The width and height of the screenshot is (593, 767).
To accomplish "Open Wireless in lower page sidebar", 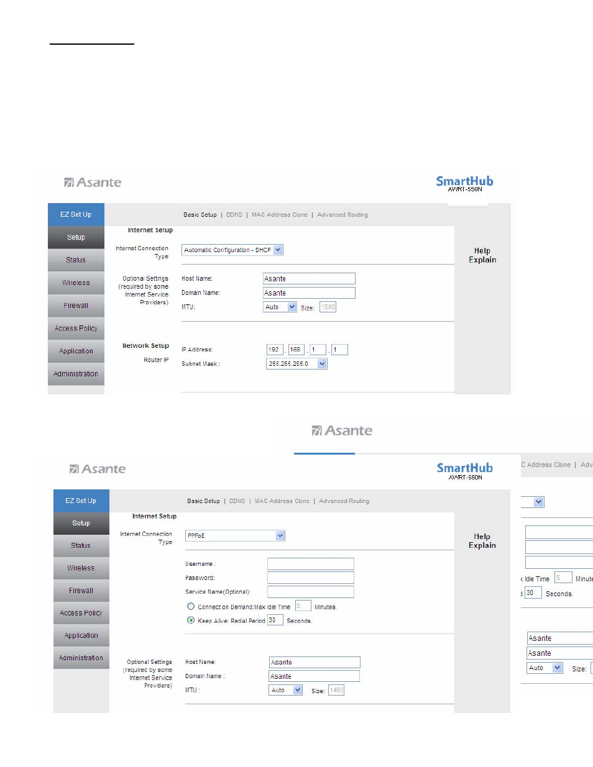I will pos(81,568).
